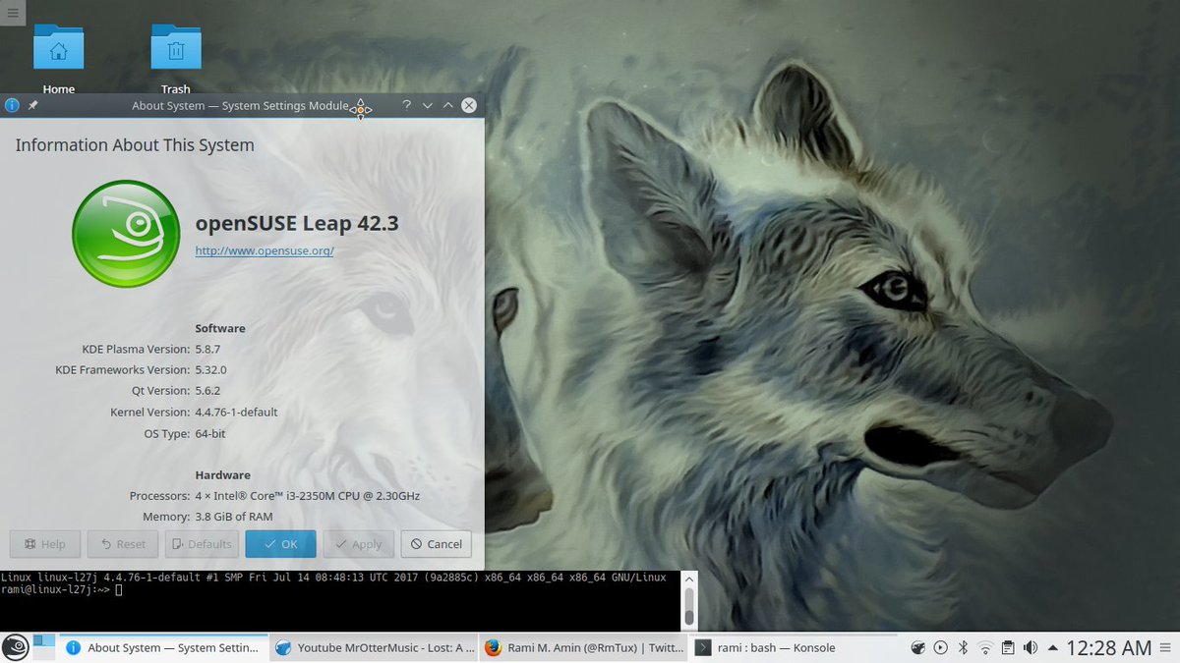Click the Defaults button

click(x=202, y=544)
